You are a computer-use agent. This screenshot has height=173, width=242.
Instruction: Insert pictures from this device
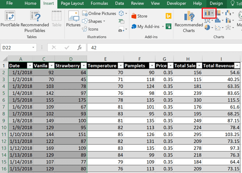(73, 18)
